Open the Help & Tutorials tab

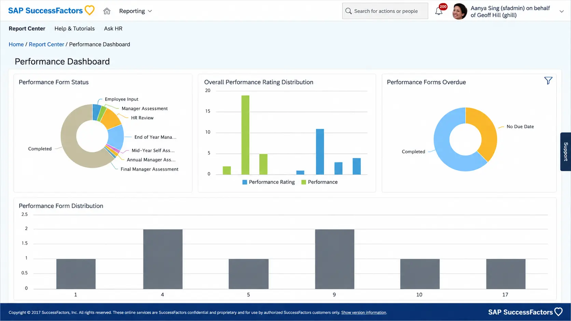[74, 29]
